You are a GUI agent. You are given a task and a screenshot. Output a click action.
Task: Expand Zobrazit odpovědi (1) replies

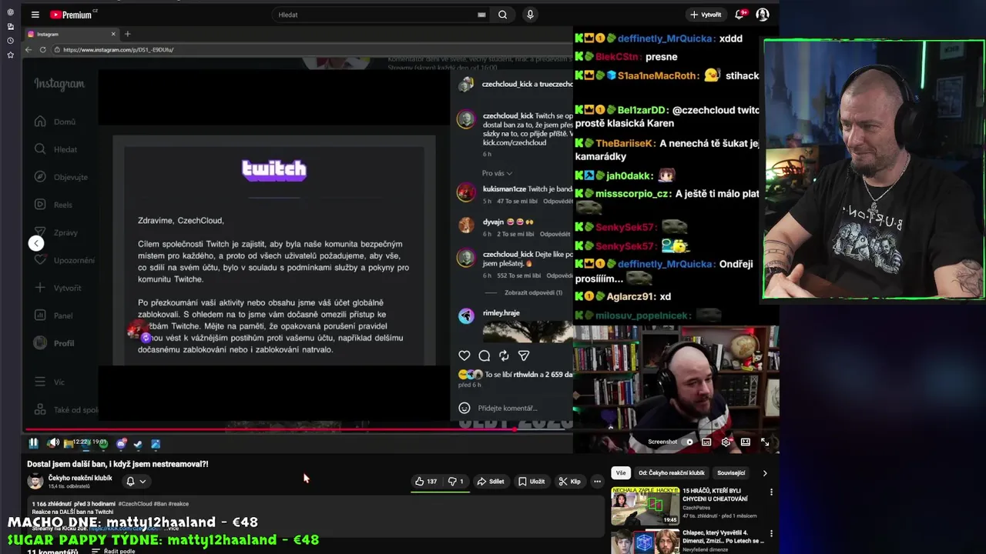pos(533,292)
